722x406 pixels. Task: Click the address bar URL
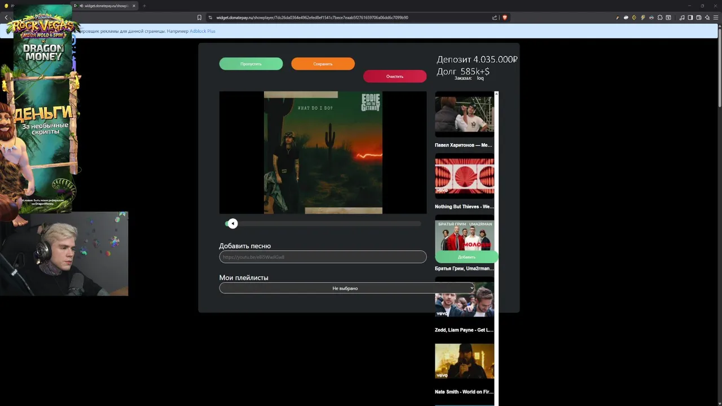[x=312, y=17]
